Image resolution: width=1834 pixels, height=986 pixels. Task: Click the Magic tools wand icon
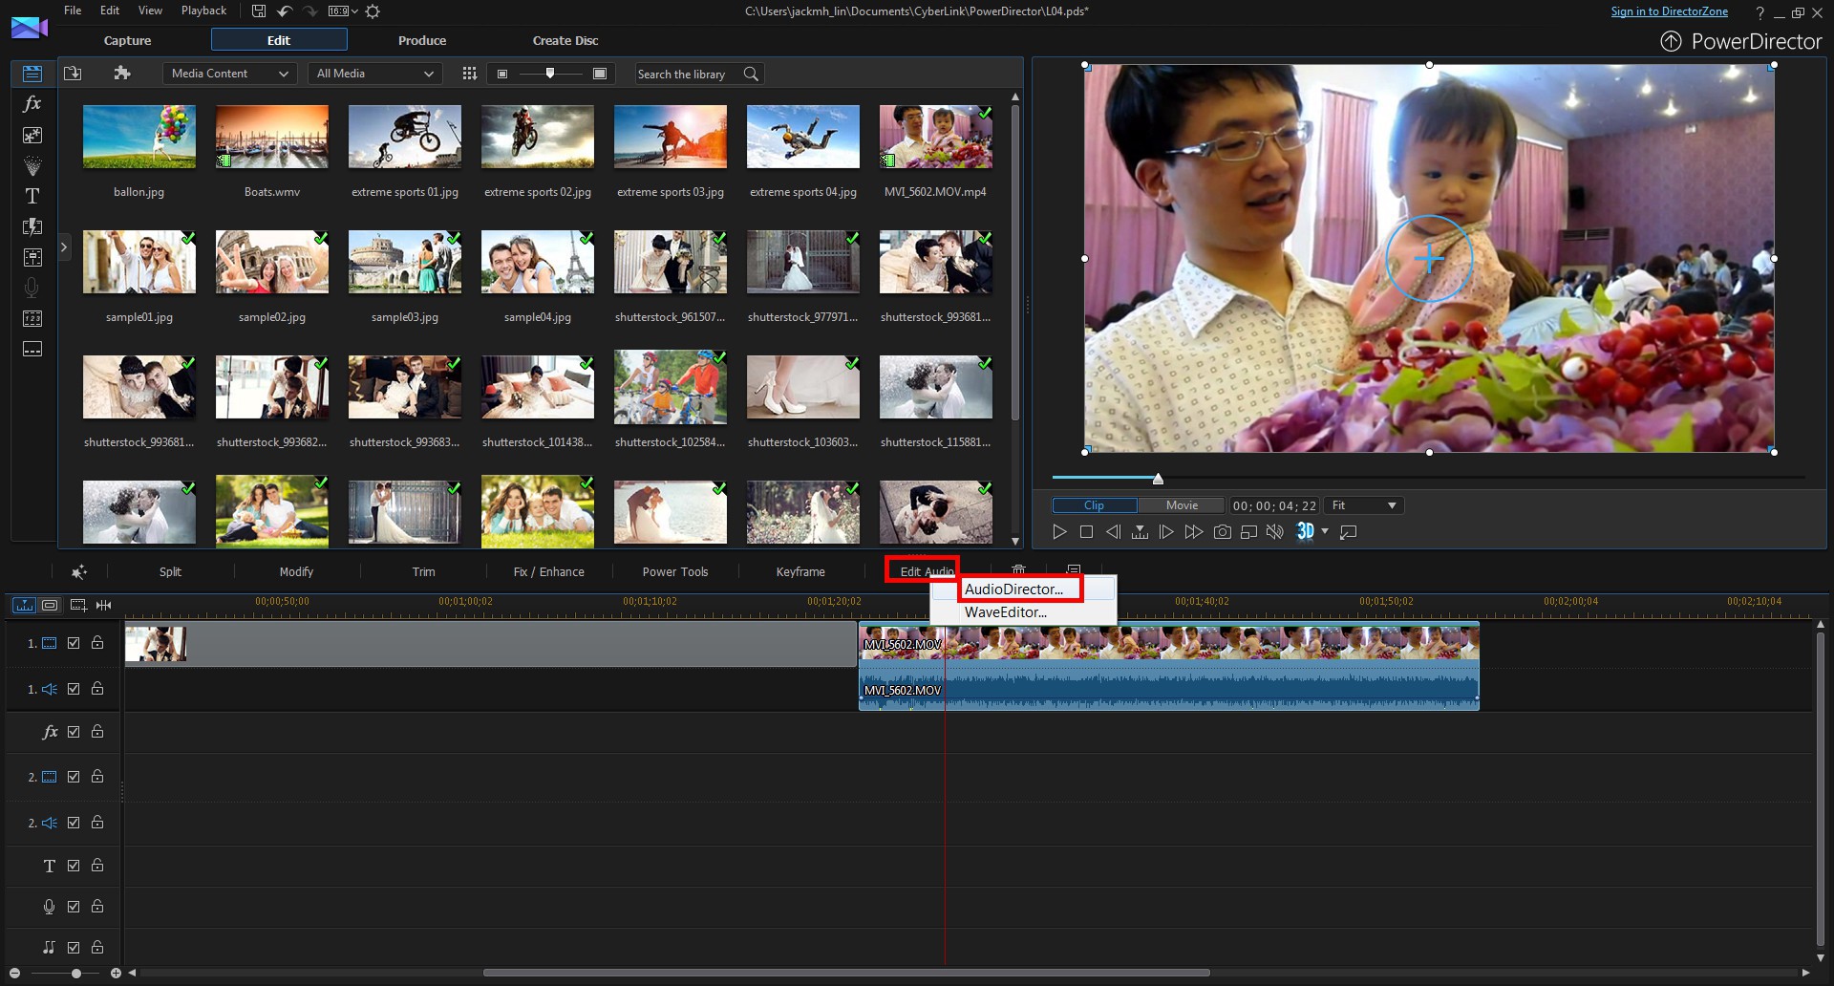[79, 571]
